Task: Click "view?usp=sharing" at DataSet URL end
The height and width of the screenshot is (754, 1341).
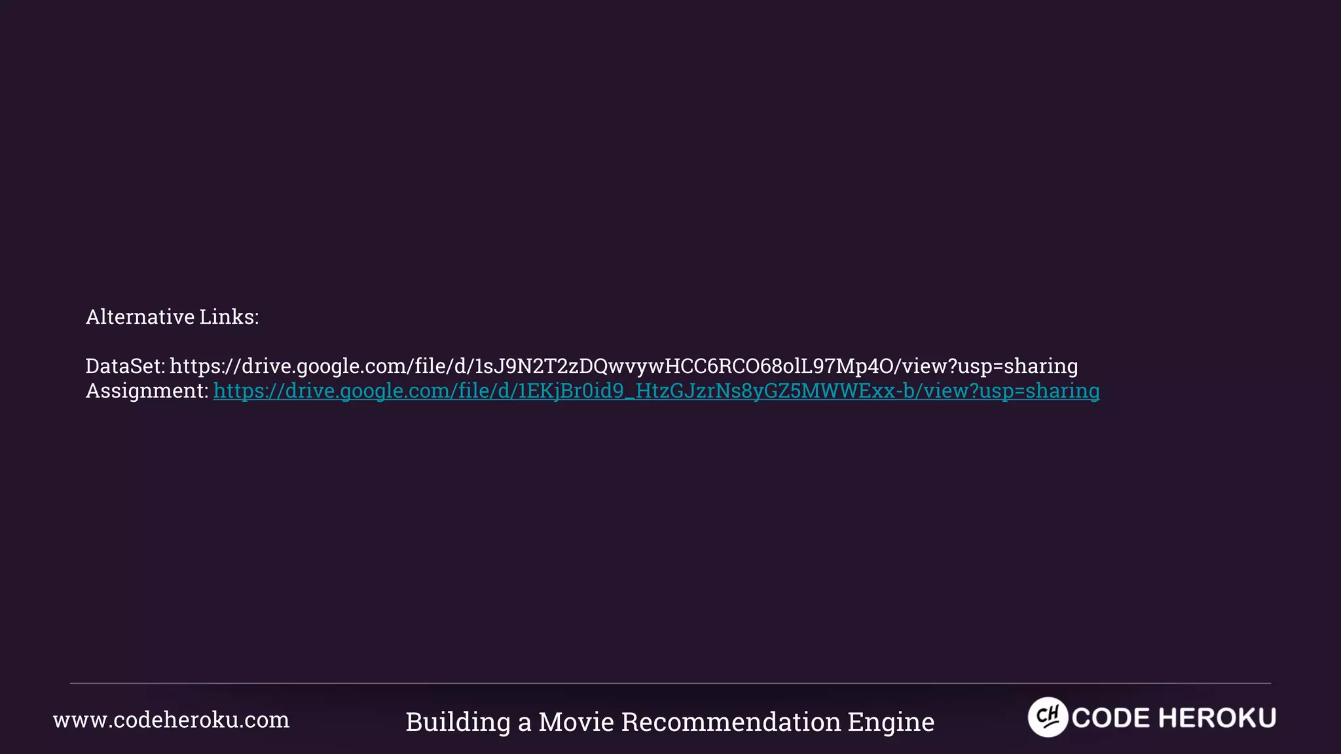Action: point(989,366)
